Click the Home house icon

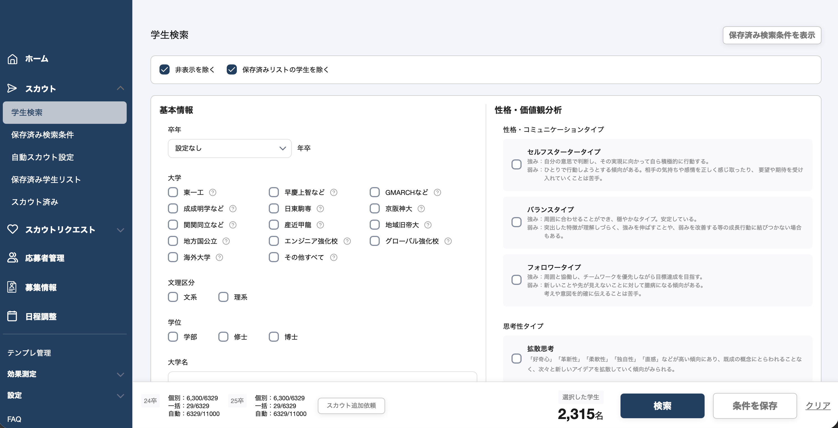pos(12,59)
